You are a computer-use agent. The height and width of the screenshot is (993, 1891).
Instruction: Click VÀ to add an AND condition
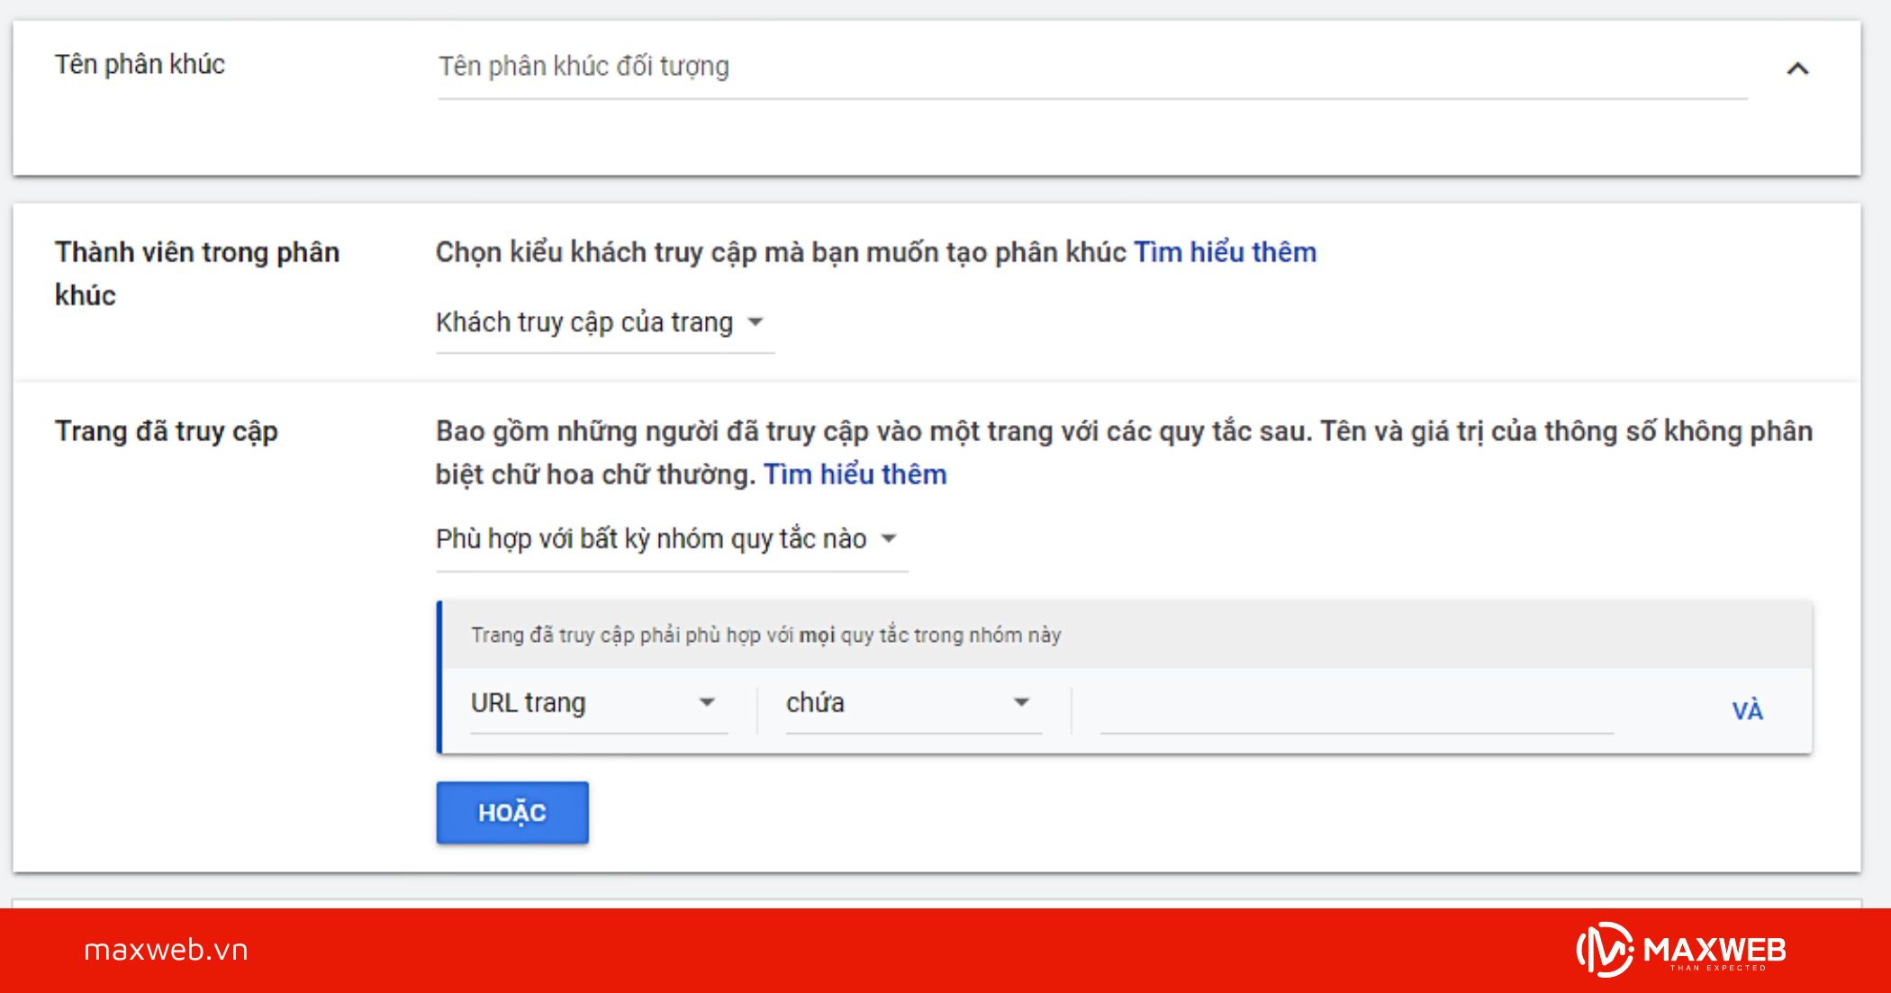pyautogui.click(x=1748, y=710)
